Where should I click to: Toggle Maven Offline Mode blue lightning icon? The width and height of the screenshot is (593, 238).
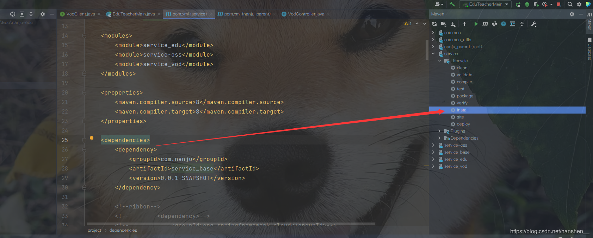[x=504, y=24]
